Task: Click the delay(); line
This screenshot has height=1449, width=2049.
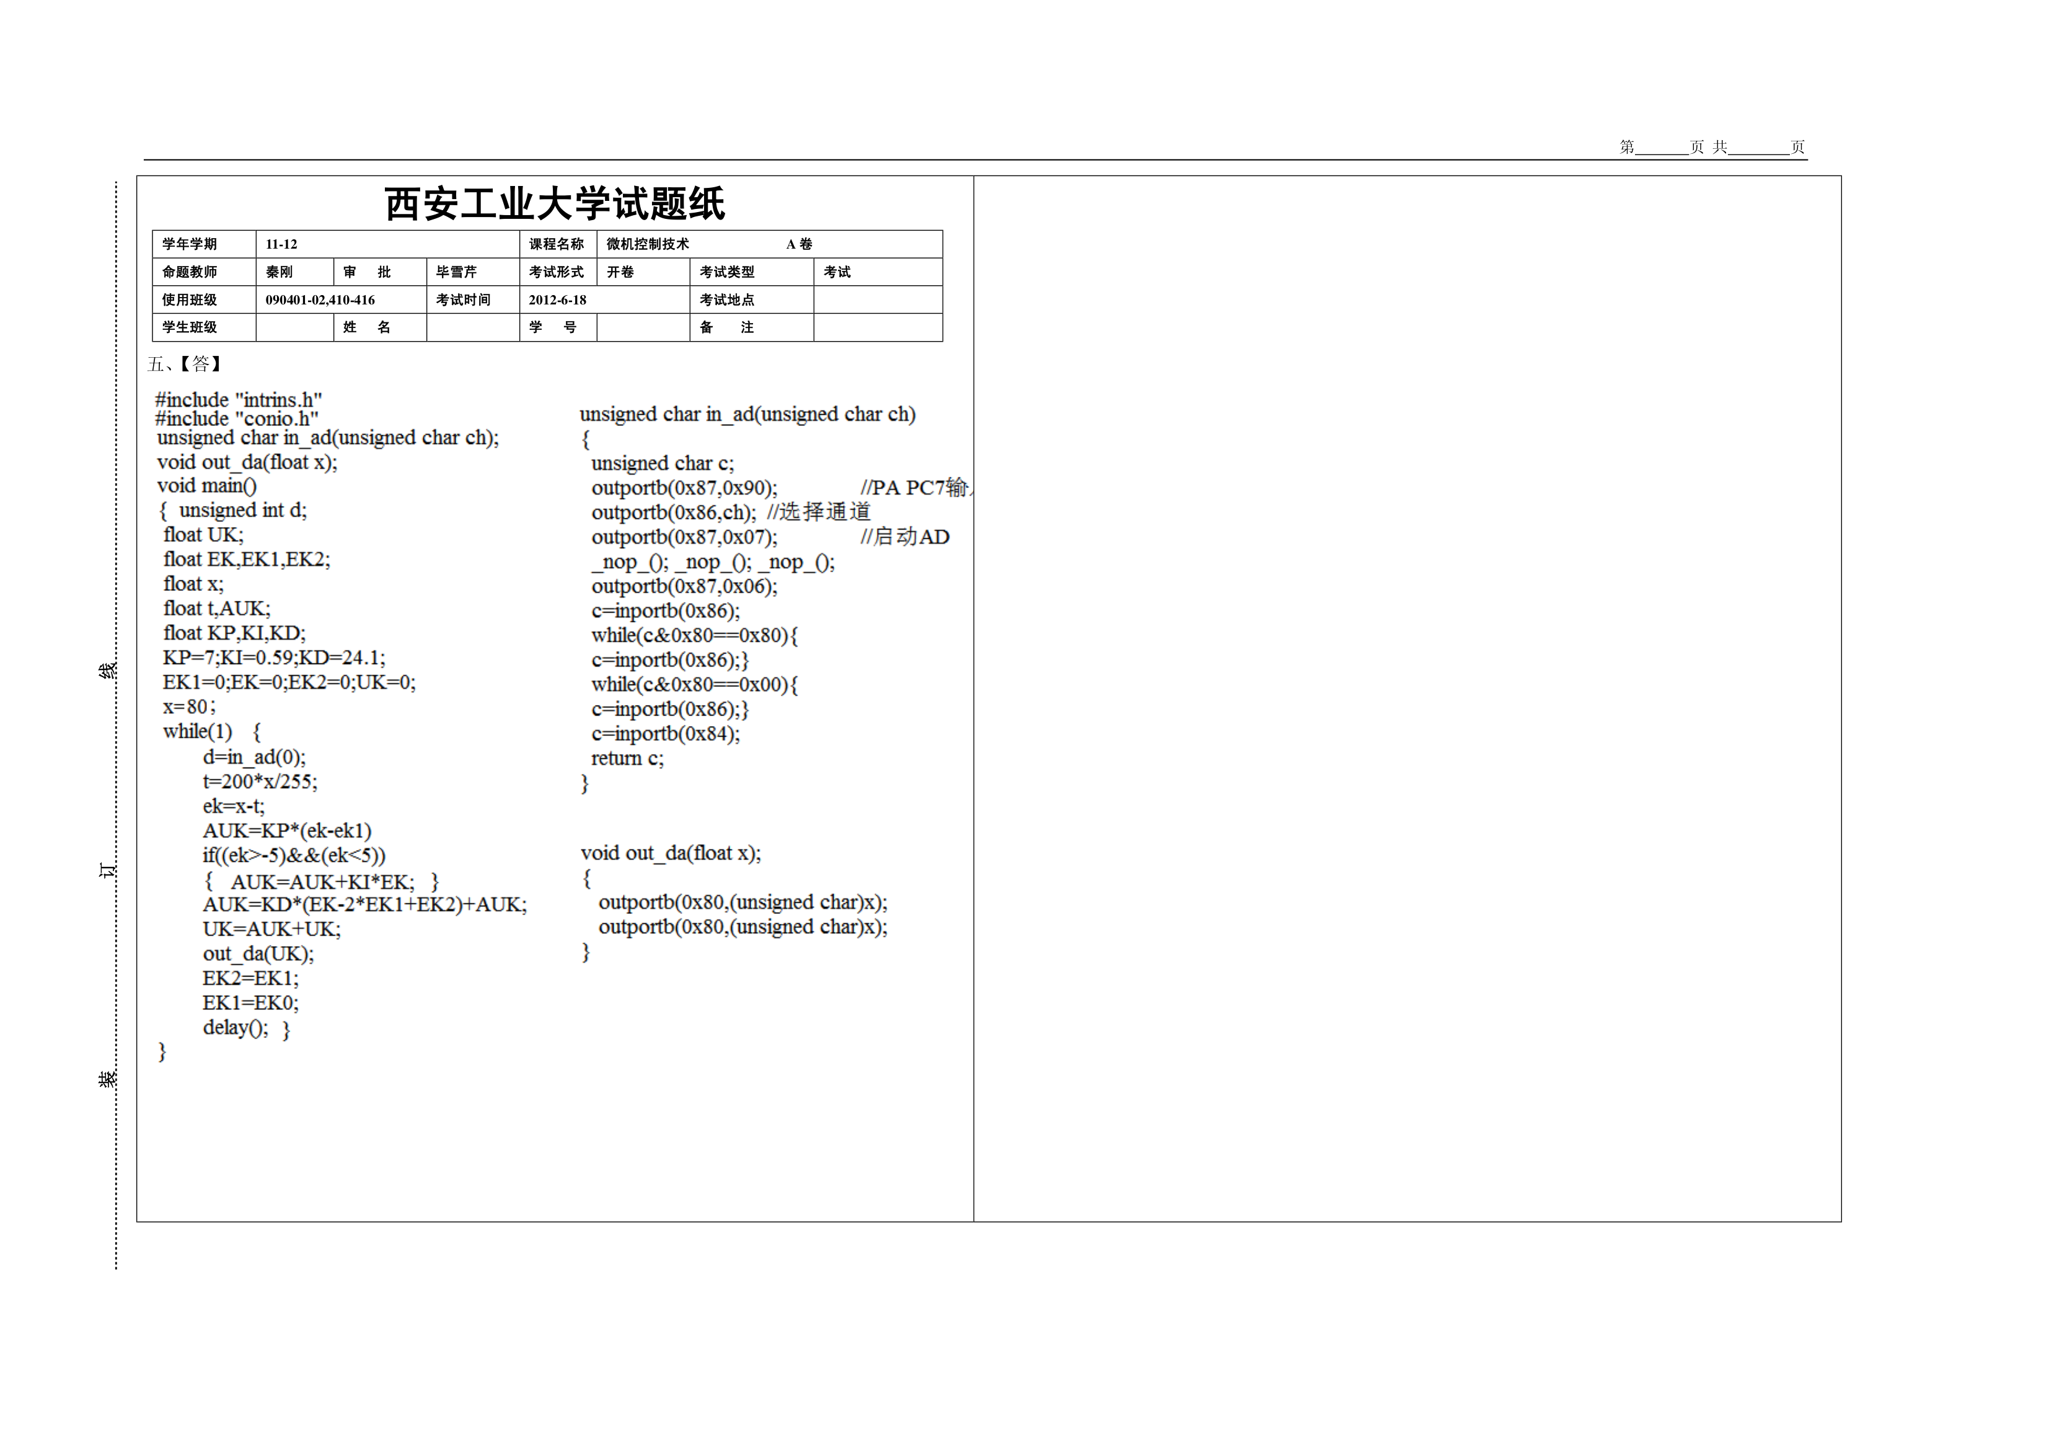Action: [x=236, y=1029]
